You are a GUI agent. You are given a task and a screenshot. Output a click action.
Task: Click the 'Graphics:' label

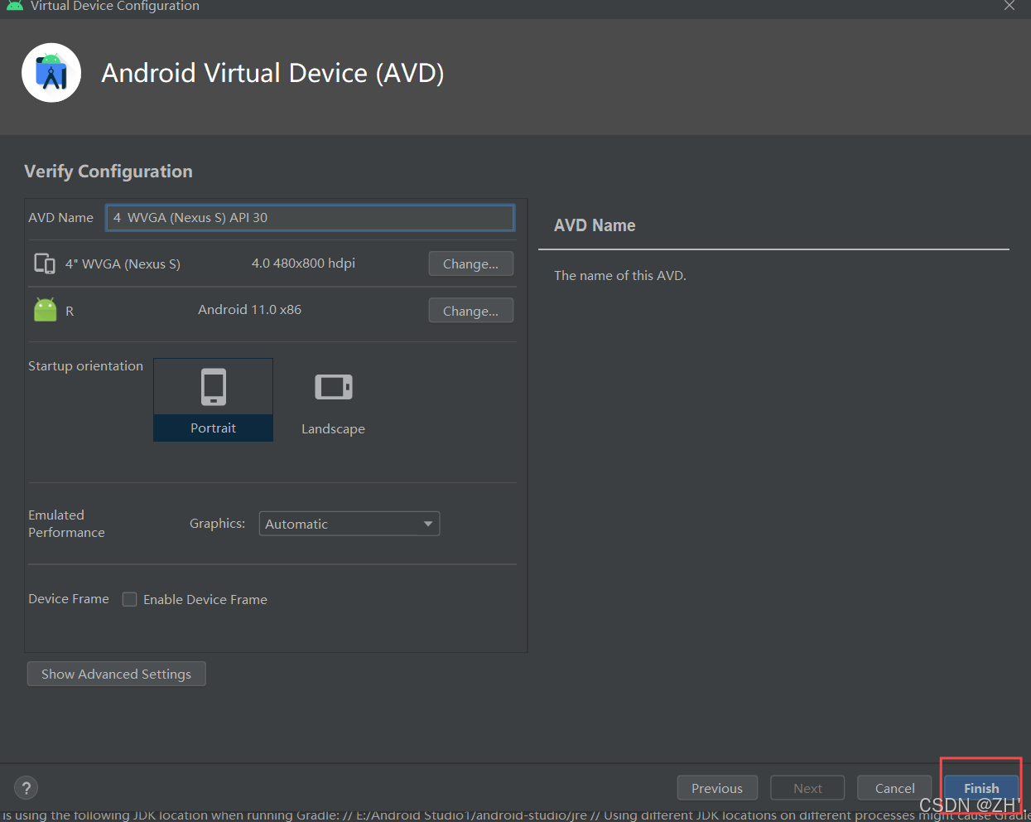(x=217, y=524)
